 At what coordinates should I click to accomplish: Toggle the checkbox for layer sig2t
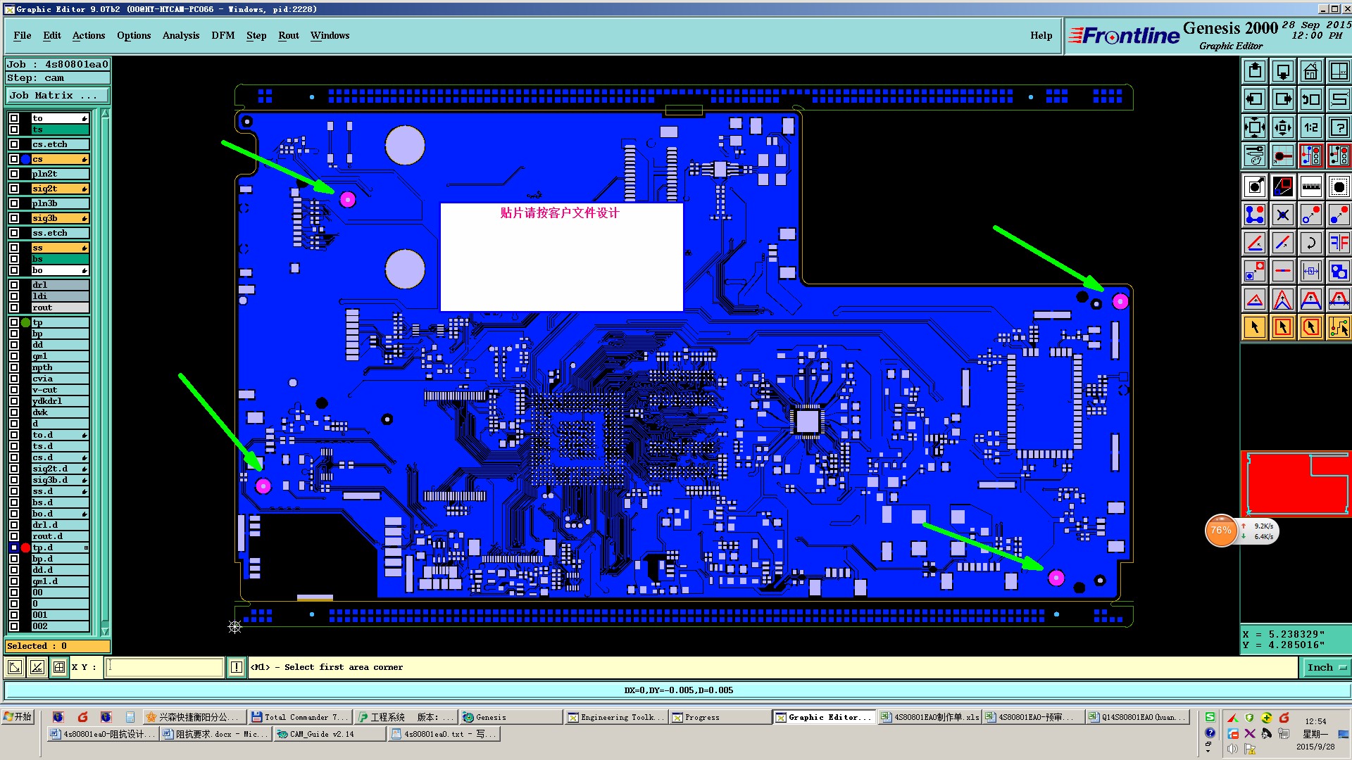click(x=14, y=189)
